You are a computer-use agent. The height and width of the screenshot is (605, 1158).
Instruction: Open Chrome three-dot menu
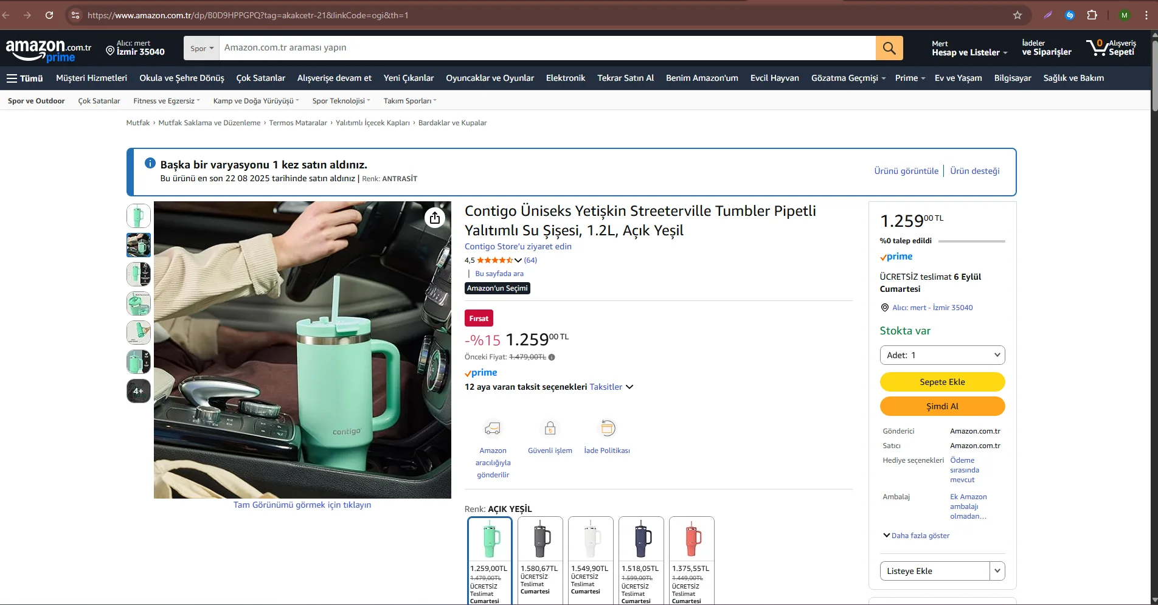point(1146,15)
